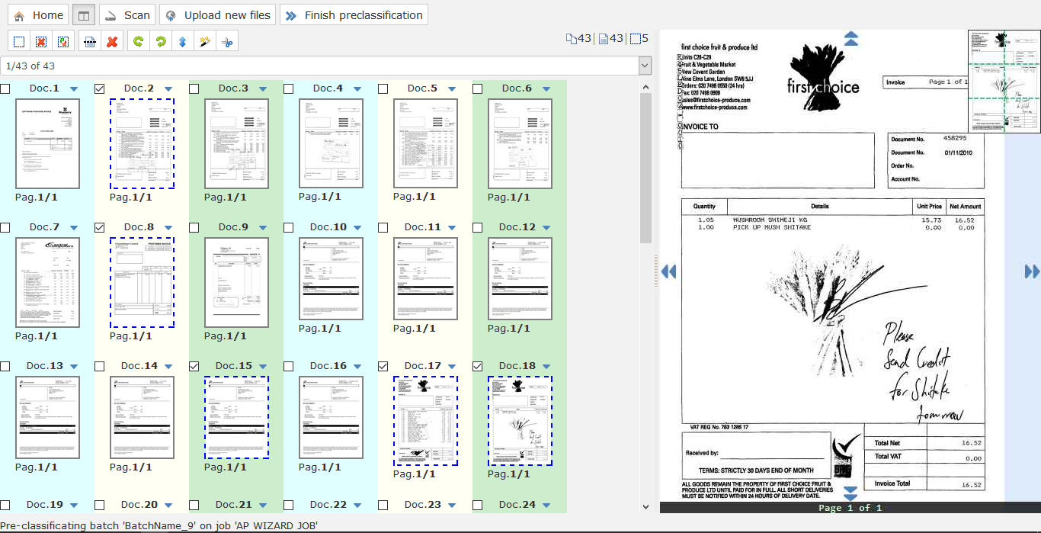This screenshot has width=1041, height=533.
Task: Click the Home button
Action: pos(39,15)
